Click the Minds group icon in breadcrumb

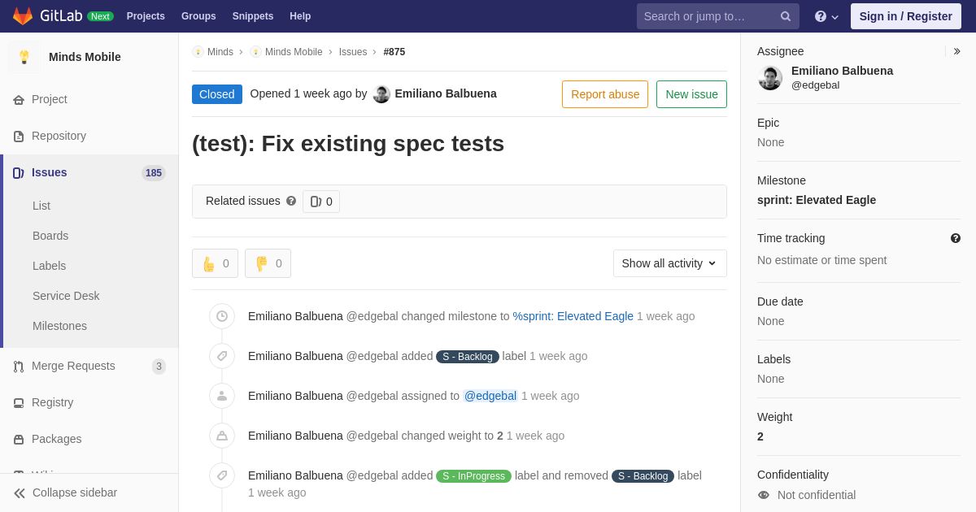point(198,52)
